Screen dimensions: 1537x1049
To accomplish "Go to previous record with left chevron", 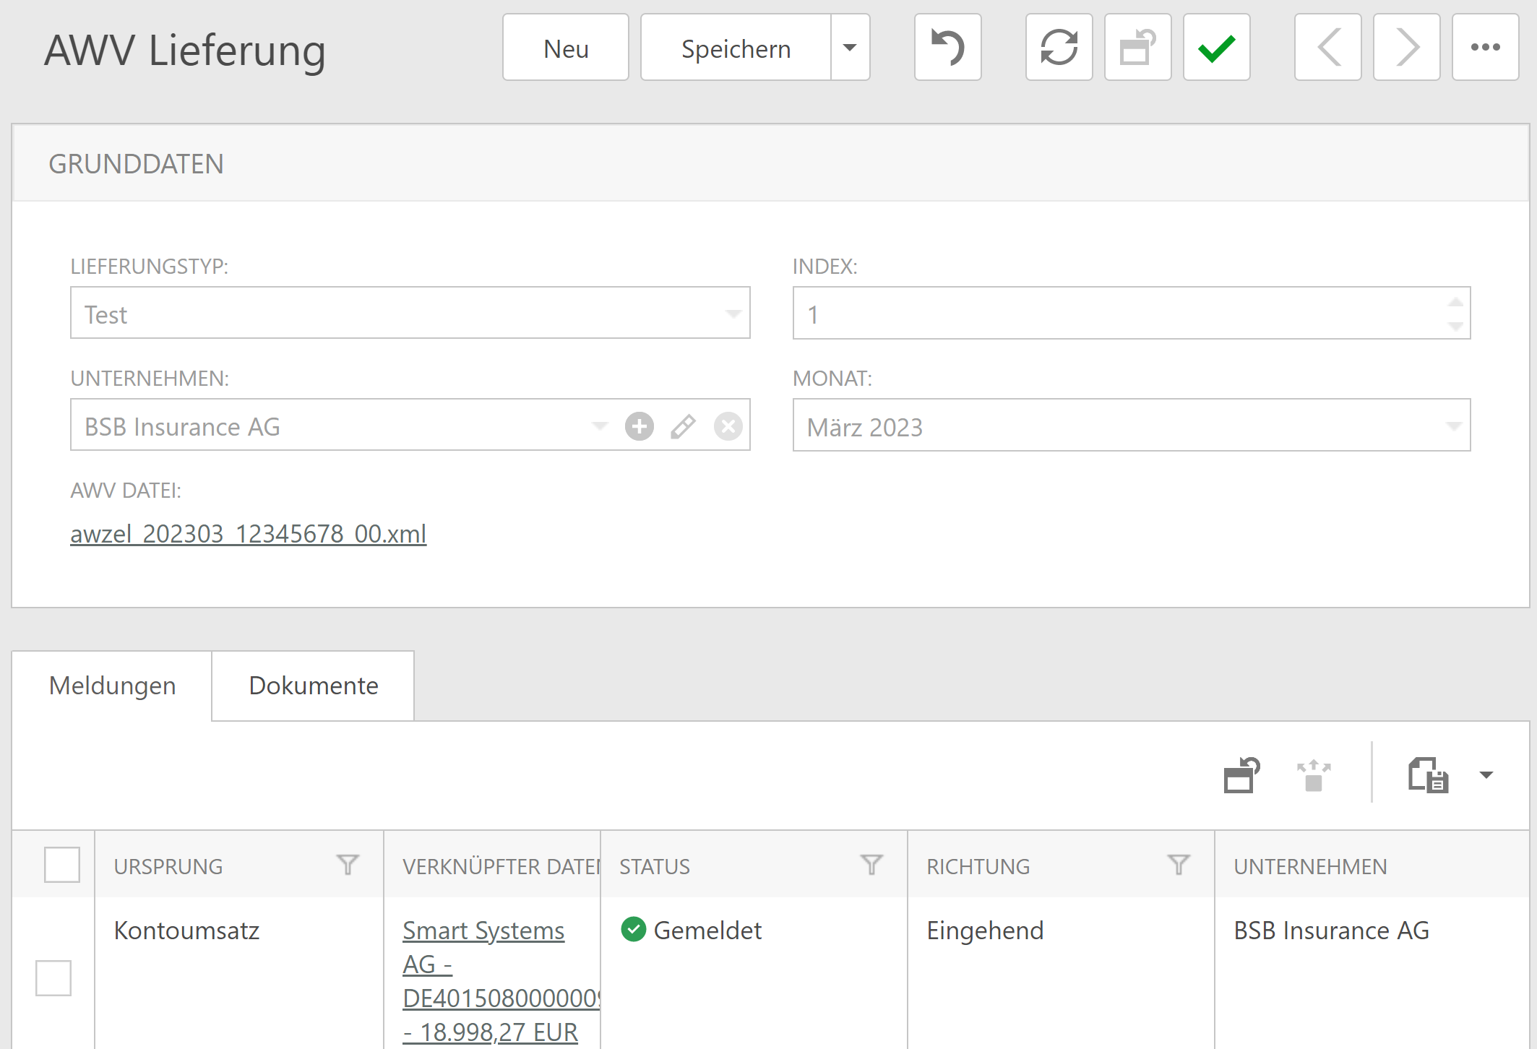I will [x=1327, y=48].
